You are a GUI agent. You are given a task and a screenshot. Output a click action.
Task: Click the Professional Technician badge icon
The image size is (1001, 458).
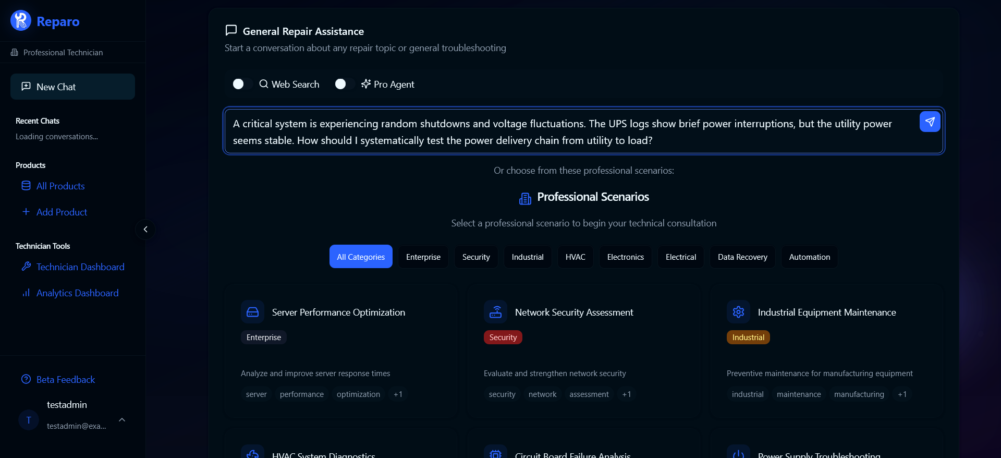click(x=15, y=53)
